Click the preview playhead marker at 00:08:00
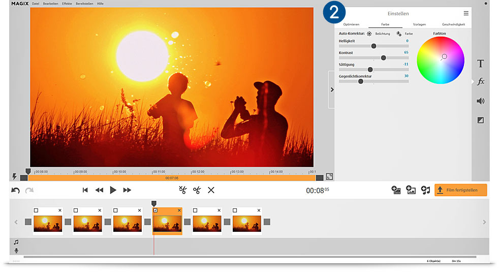This screenshot has height=272, width=499. (28, 172)
